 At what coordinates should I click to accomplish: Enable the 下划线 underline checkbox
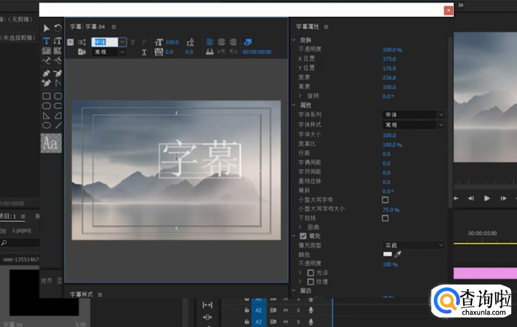385,218
